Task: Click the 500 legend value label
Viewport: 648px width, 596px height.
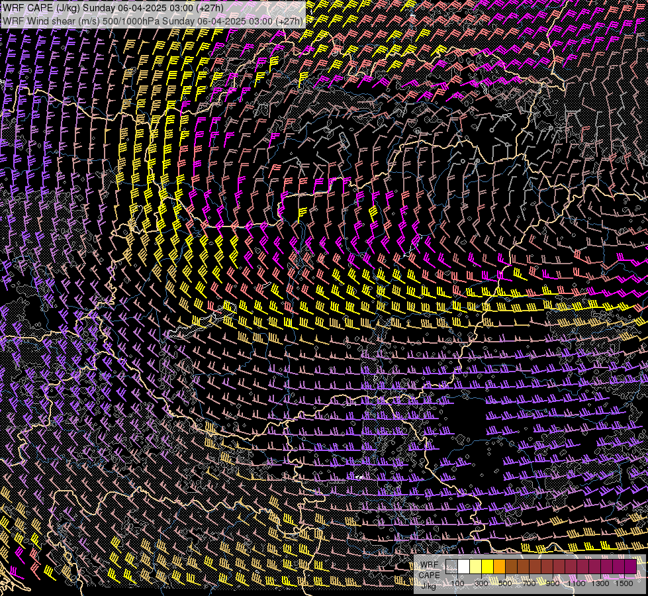Action: point(505,583)
